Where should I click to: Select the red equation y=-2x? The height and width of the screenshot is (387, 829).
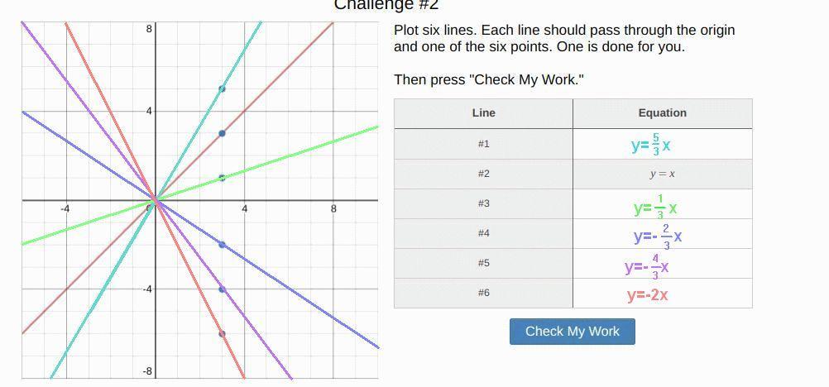(x=647, y=294)
